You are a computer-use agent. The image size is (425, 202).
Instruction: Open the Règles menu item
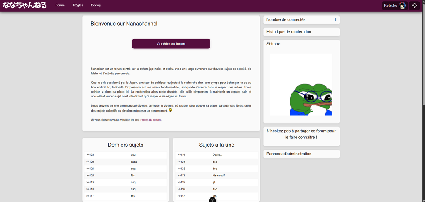[x=78, y=5]
